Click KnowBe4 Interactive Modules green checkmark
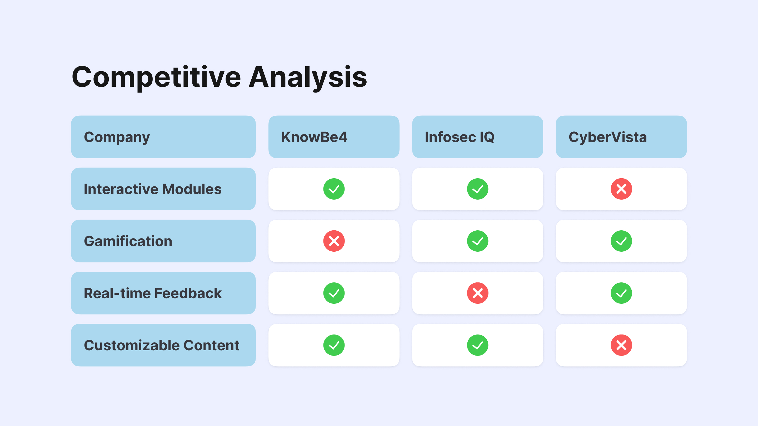This screenshot has height=426, width=758. click(334, 189)
